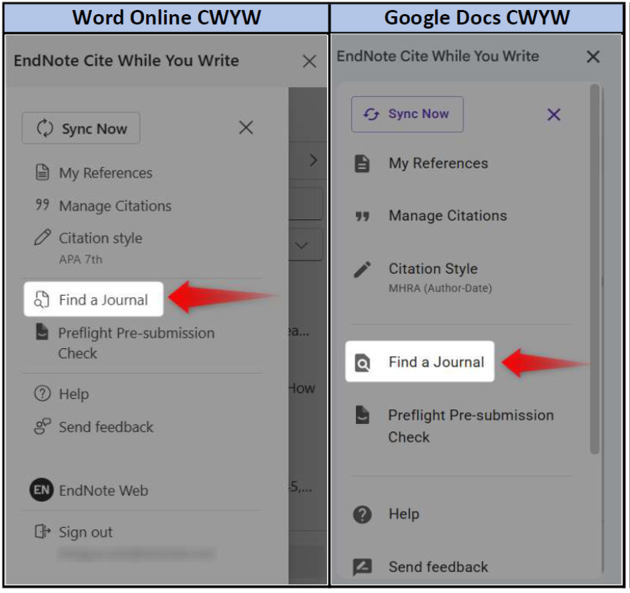Click Sync Now in Google Docs panel

click(407, 114)
